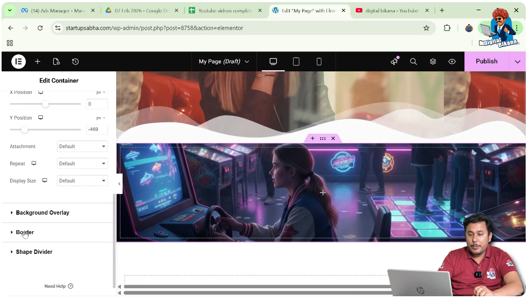The width and height of the screenshot is (529, 300).
Task: Close the Ads Manager tab
Action: pyautogui.click(x=93, y=10)
